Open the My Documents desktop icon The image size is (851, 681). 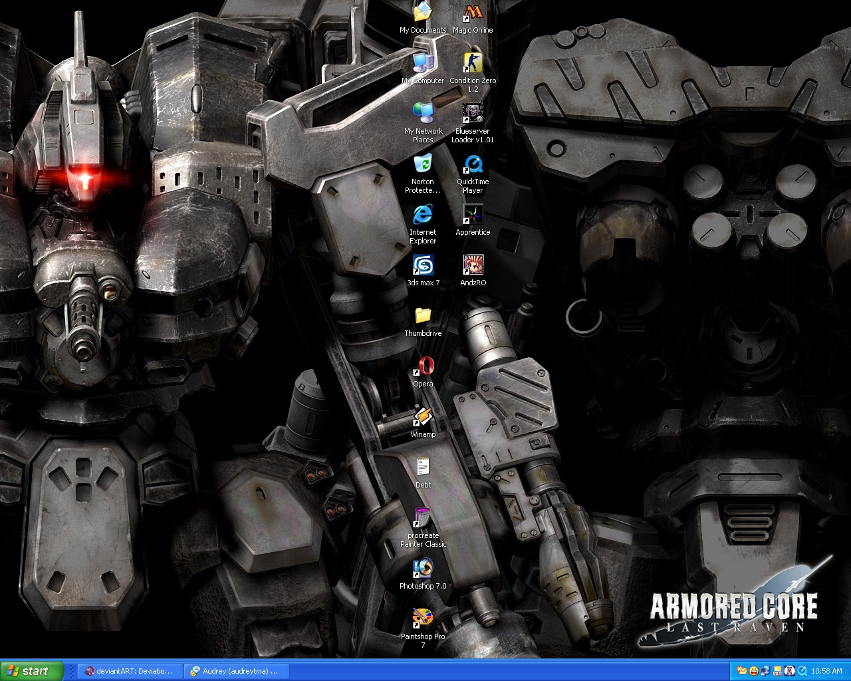[x=423, y=19]
